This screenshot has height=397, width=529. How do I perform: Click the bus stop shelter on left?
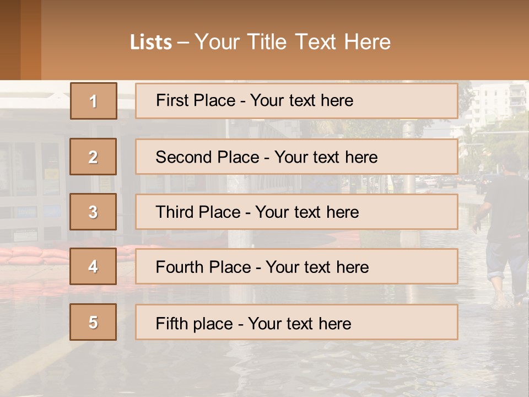(x=33, y=182)
